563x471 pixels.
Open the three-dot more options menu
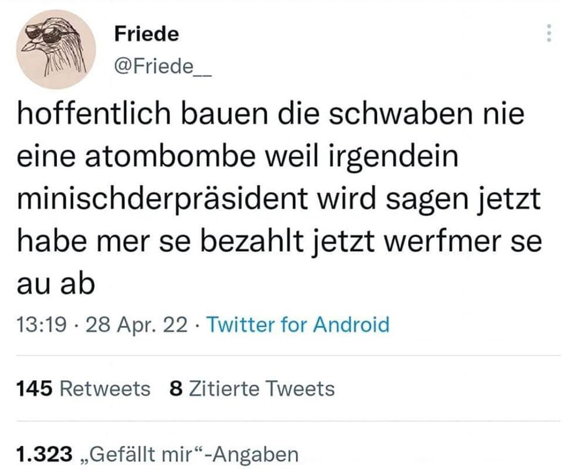549,33
